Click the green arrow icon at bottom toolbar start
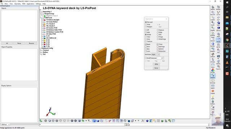The image size is (231, 129). 41,121
